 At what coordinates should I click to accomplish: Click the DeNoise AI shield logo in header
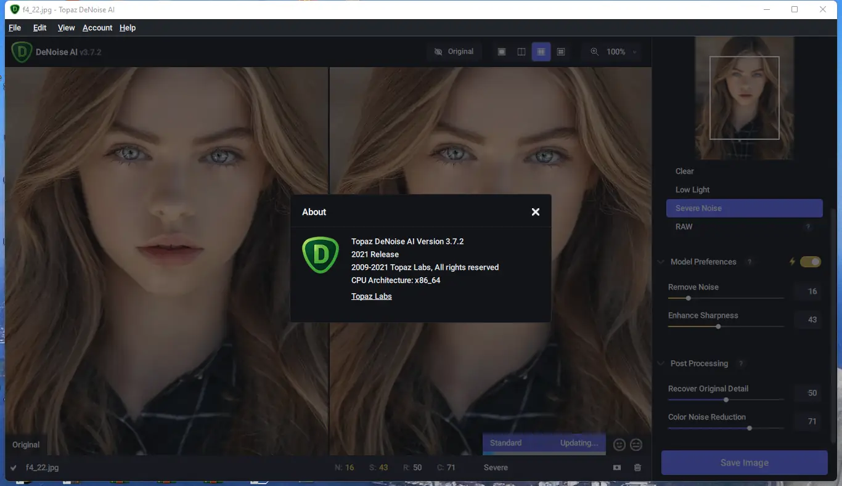click(x=22, y=52)
